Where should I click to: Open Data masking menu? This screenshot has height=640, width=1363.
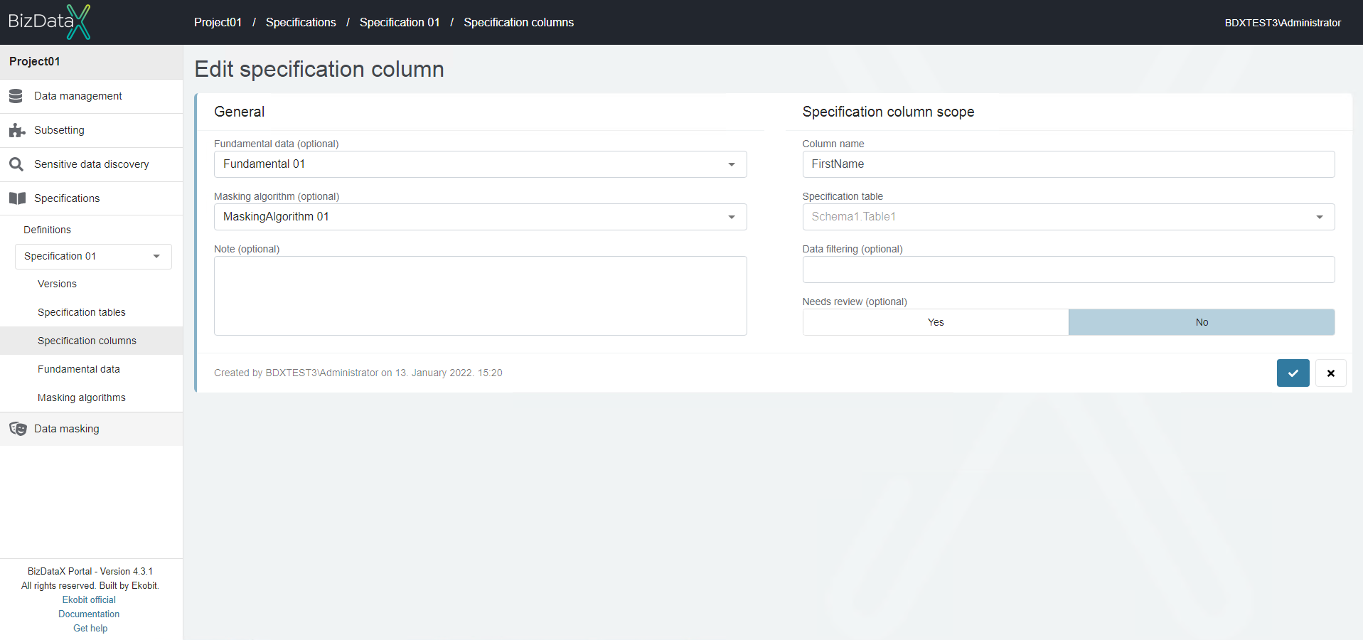91,429
